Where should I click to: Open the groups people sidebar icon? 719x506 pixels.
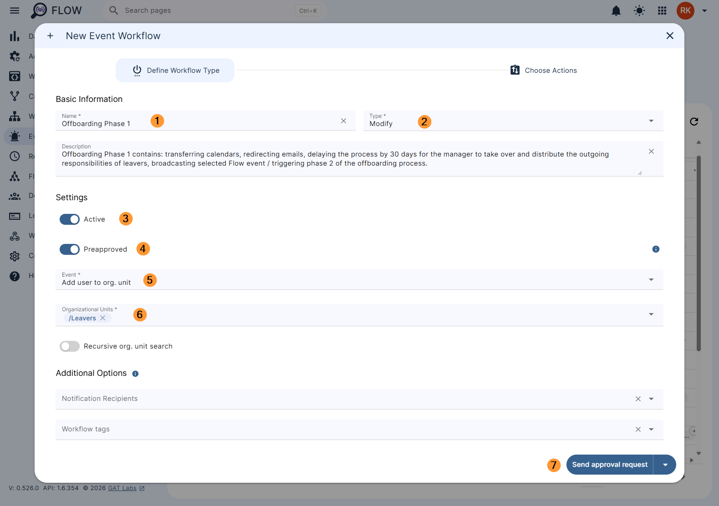[15, 196]
